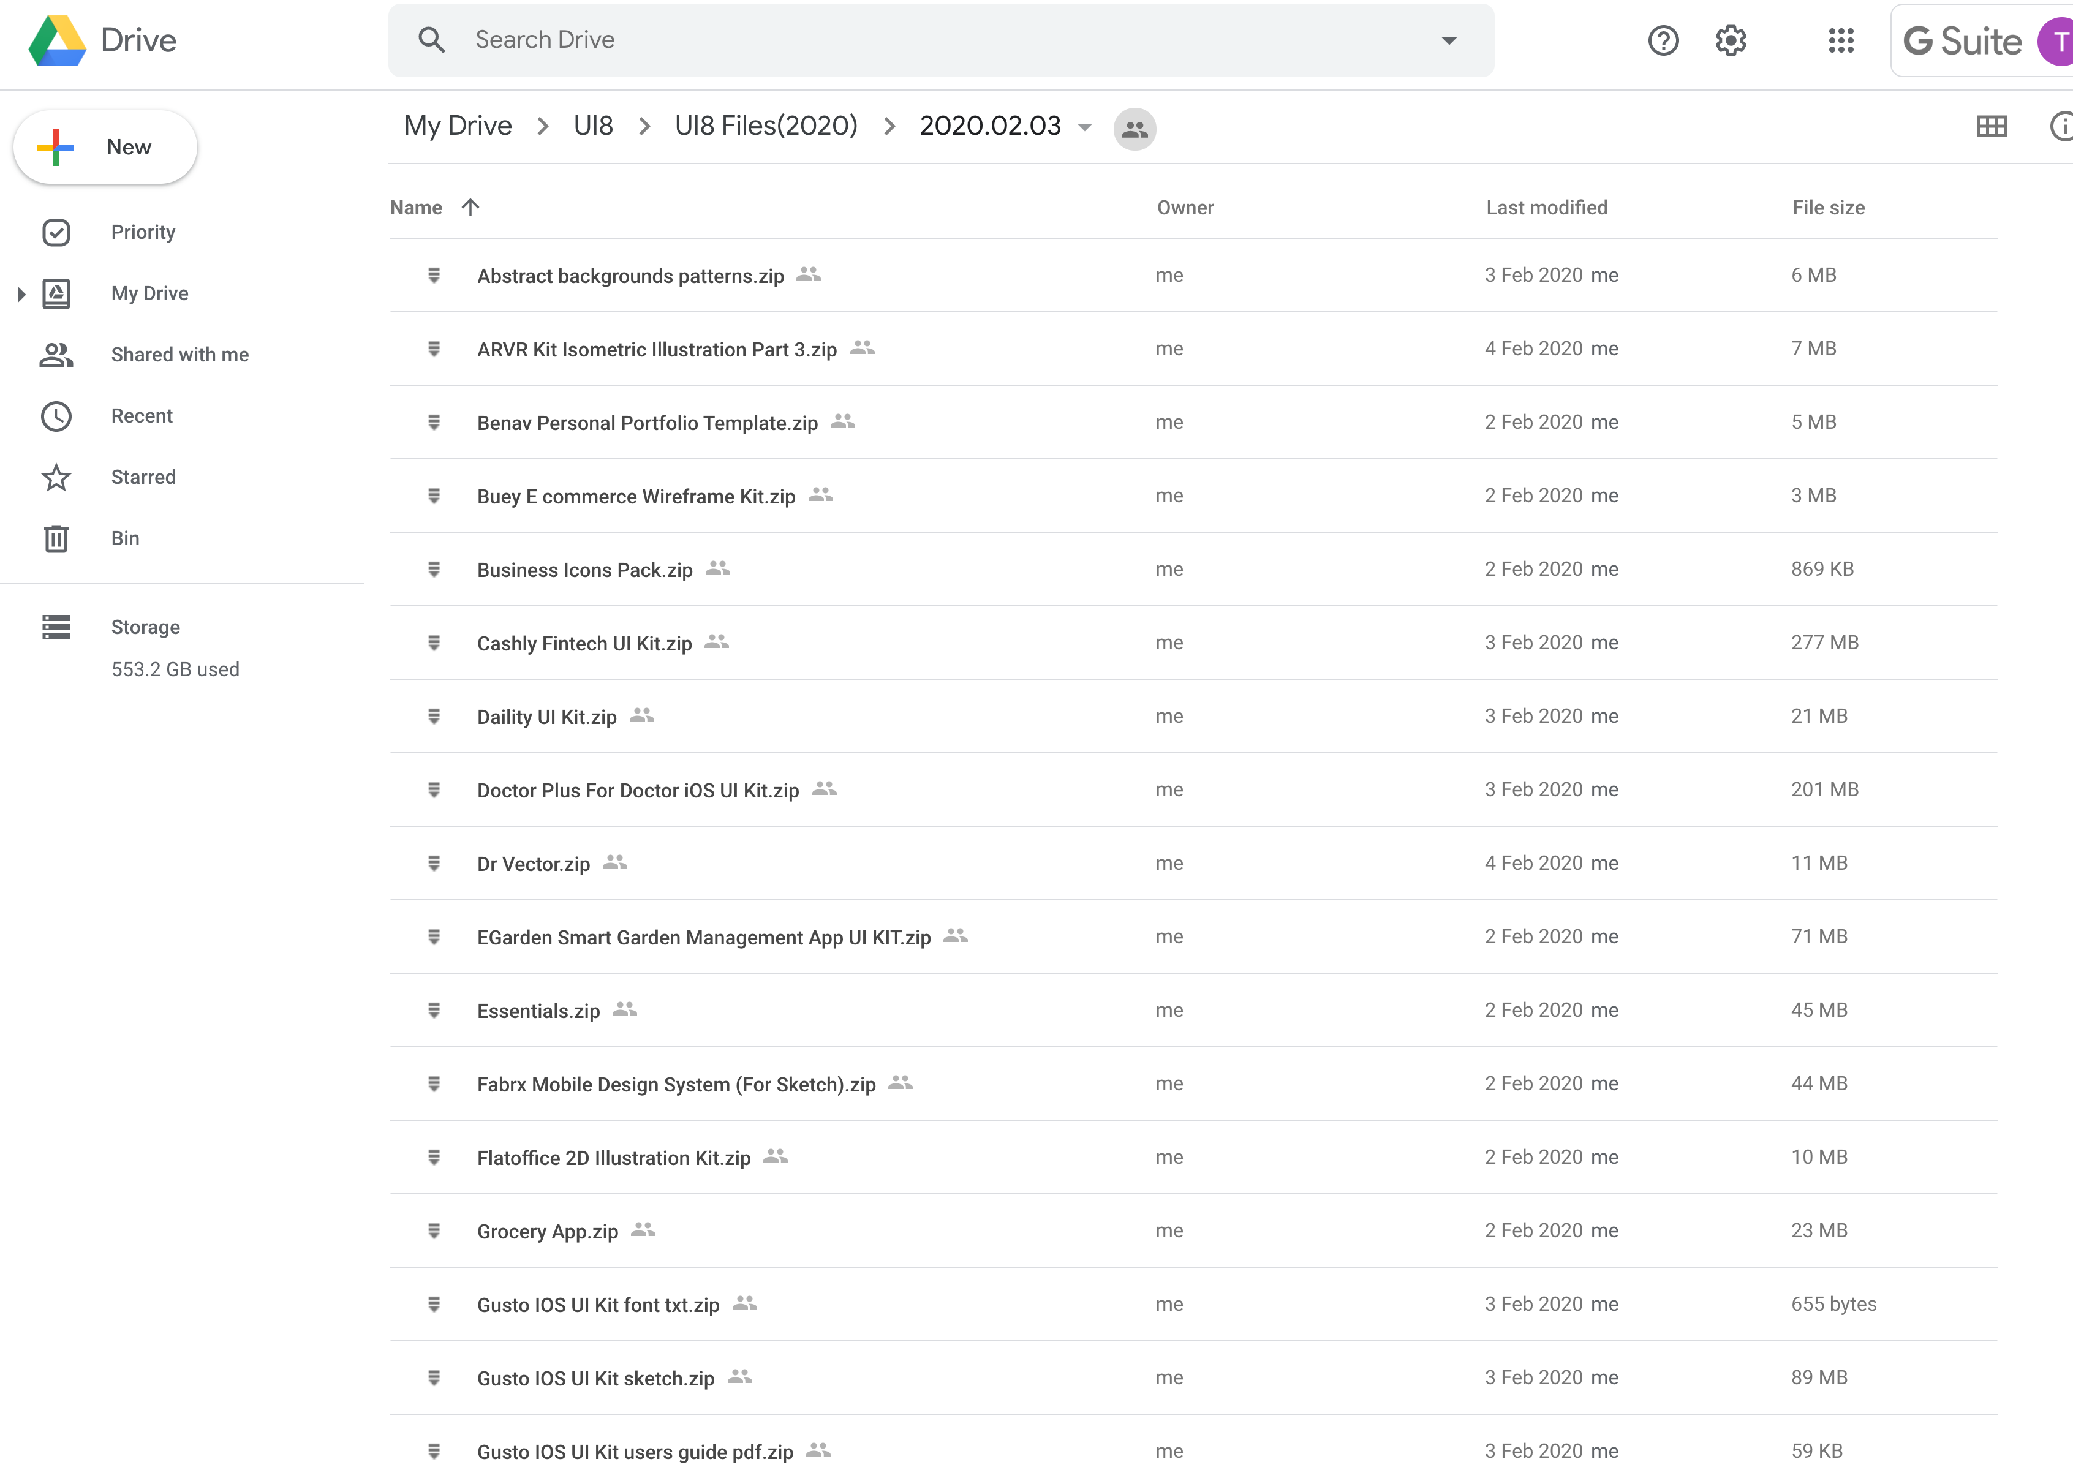The image size is (2073, 1481).
Task: Expand the My Drive tree arrow
Action: pos(21,293)
